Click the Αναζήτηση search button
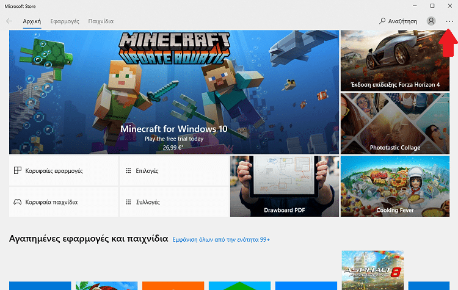Screen dimensions: 458x290 [398, 21]
